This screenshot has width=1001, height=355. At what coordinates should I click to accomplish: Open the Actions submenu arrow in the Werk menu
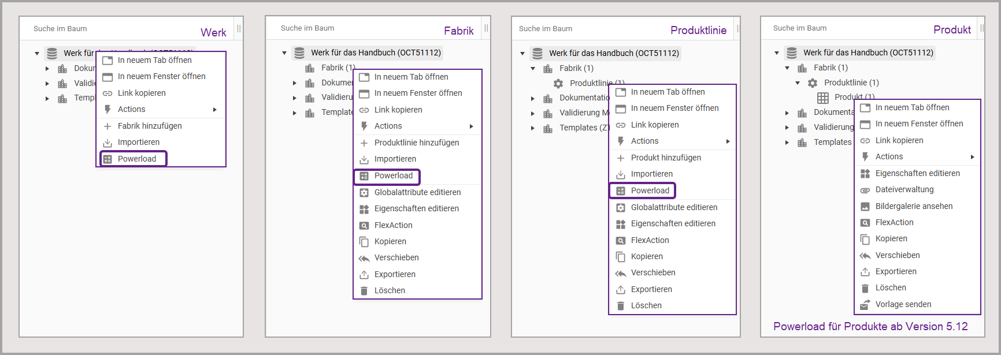pos(215,110)
